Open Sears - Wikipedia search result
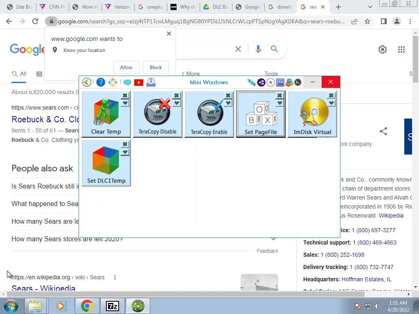 click(43, 288)
